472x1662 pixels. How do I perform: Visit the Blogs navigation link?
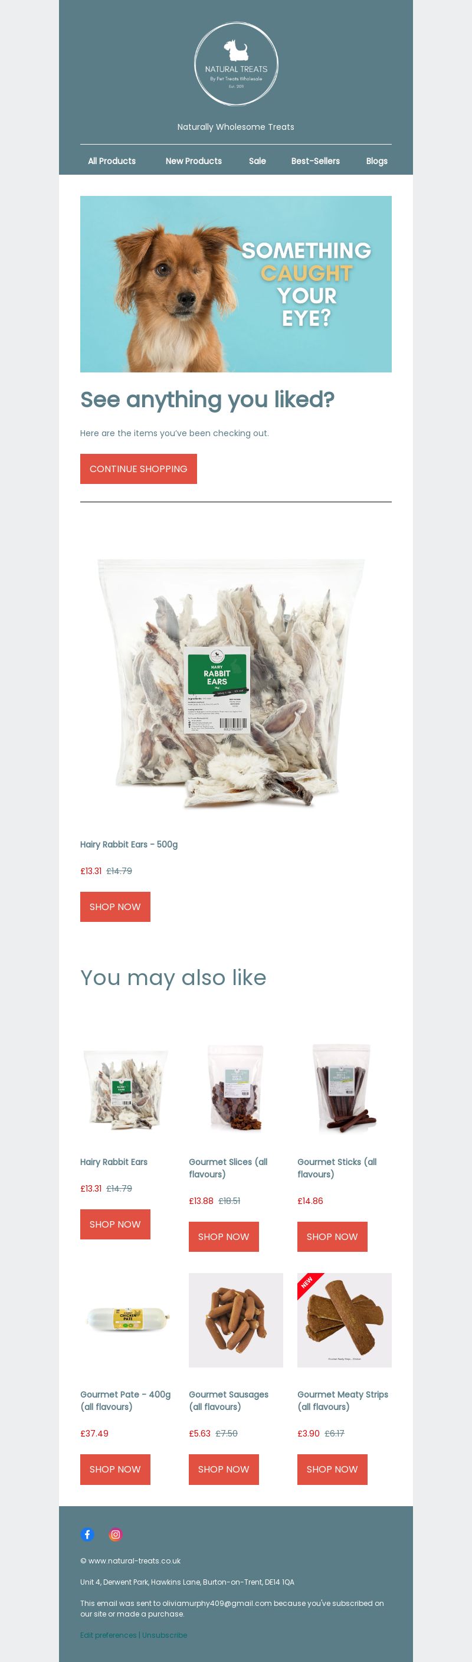(376, 161)
